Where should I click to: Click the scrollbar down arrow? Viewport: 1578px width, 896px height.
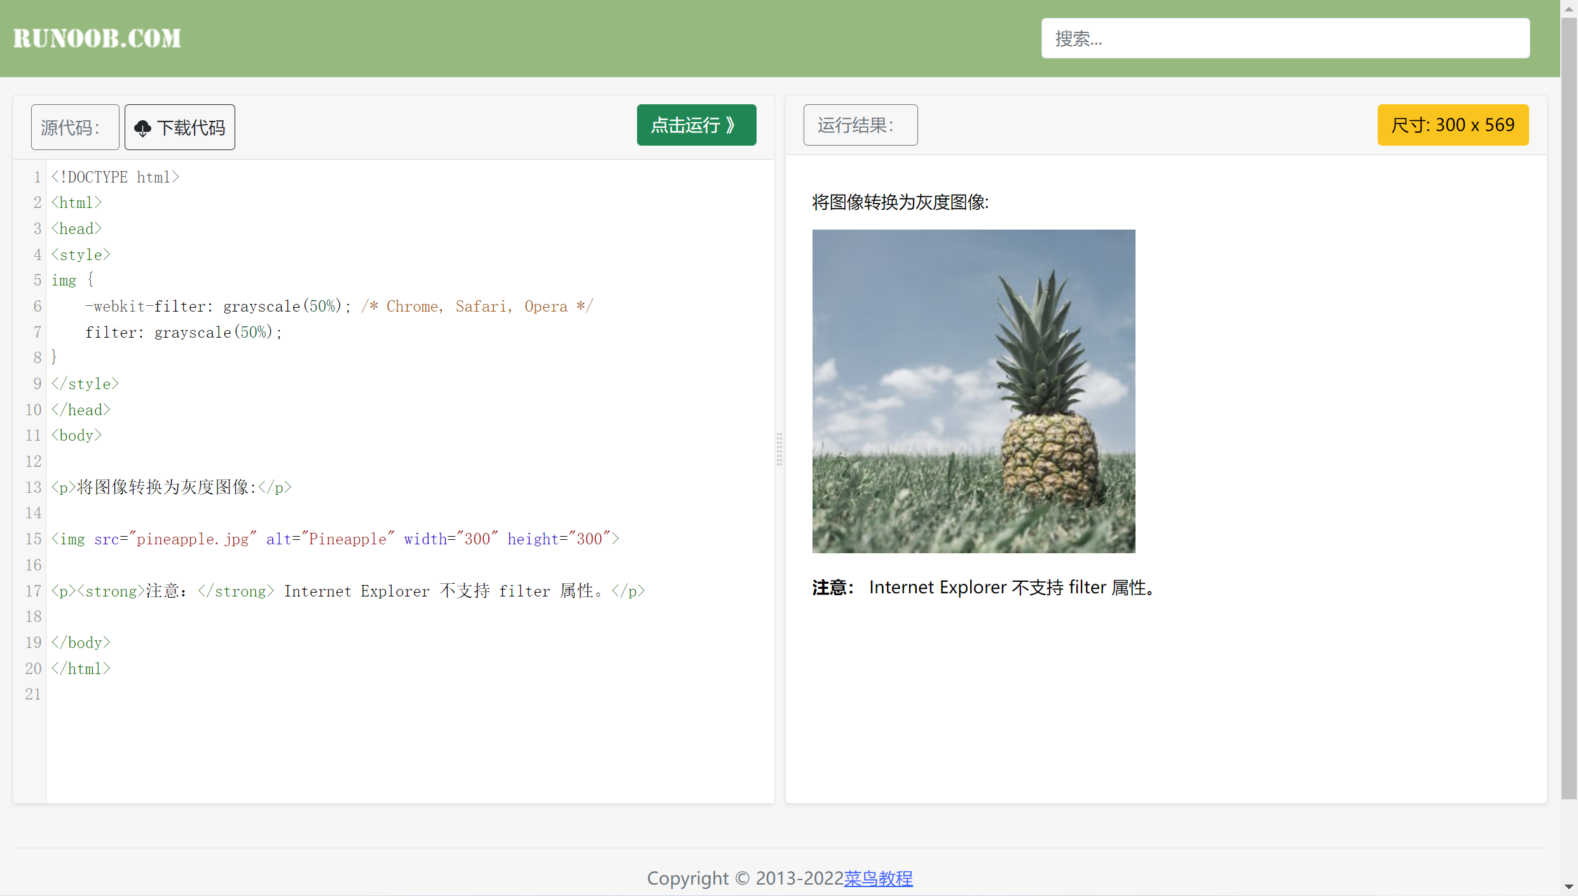(1569, 886)
